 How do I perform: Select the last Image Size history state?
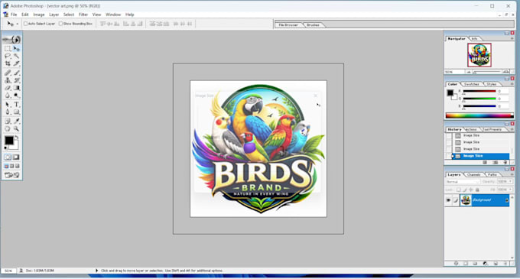[480, 156]
